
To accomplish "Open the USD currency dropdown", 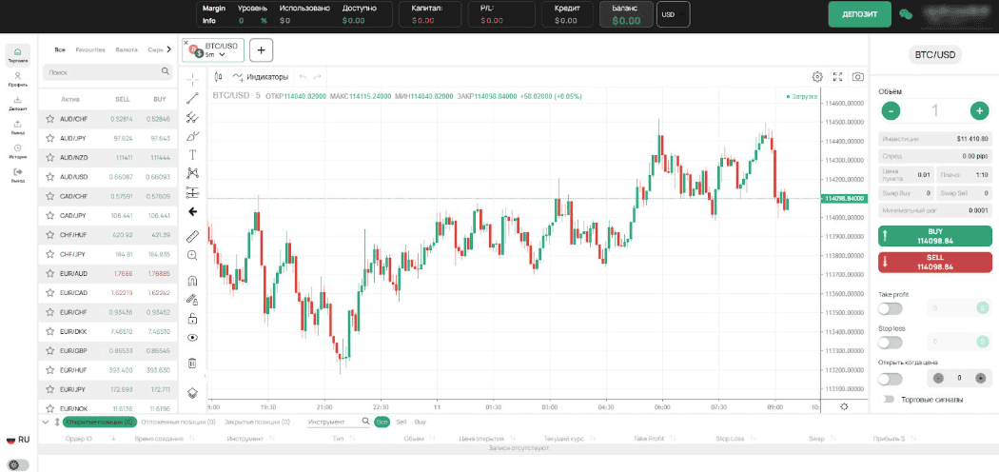I will (674, 14).
